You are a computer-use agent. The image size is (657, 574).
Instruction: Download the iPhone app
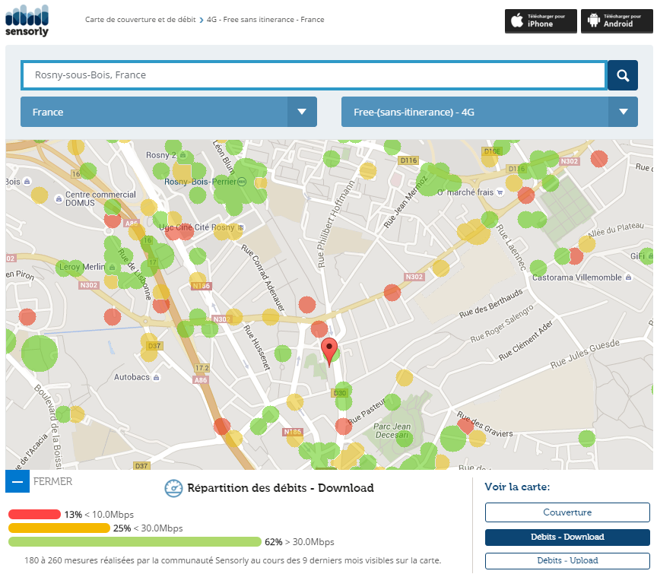point(541,21)
